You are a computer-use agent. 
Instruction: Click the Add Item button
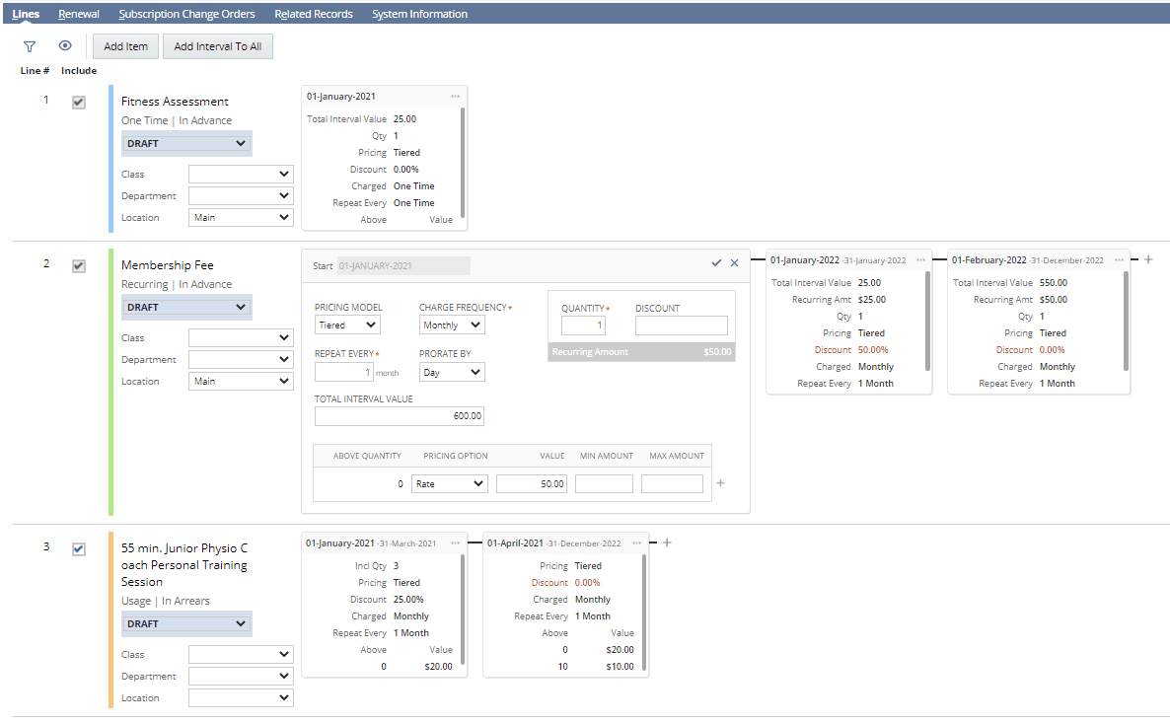(125, 46)
